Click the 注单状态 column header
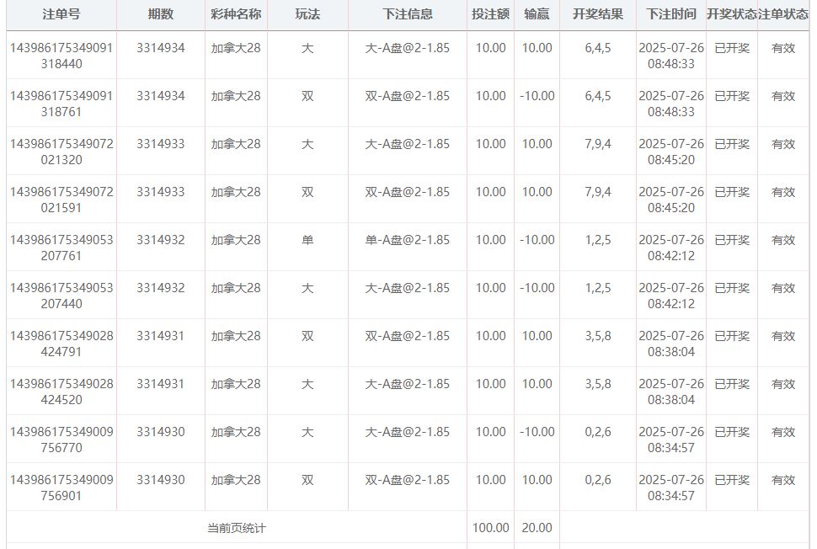817x549 pixels. (783, 14)
